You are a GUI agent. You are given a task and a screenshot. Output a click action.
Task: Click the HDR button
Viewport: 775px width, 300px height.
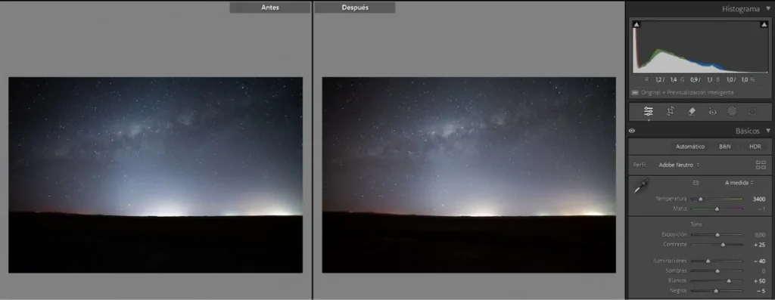[x=755, y=147]
